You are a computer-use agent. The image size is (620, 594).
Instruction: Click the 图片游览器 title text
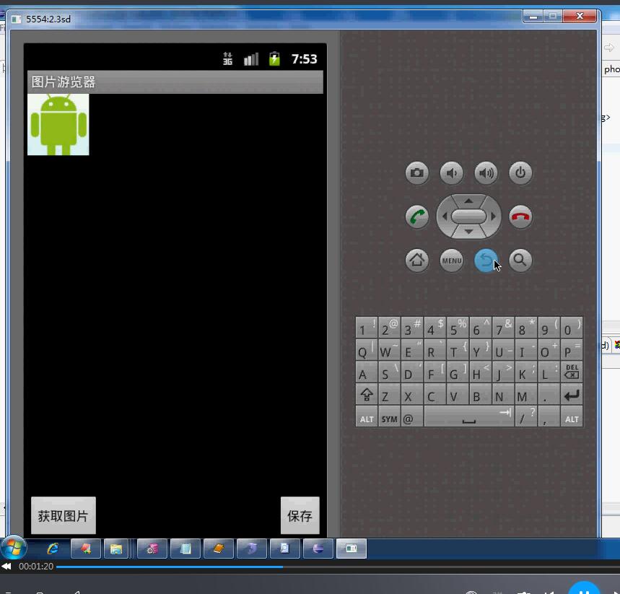pos(64,82)
